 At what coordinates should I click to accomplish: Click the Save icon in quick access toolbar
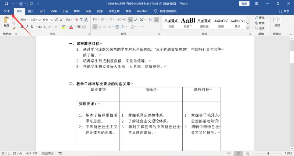tap(6, 4)
